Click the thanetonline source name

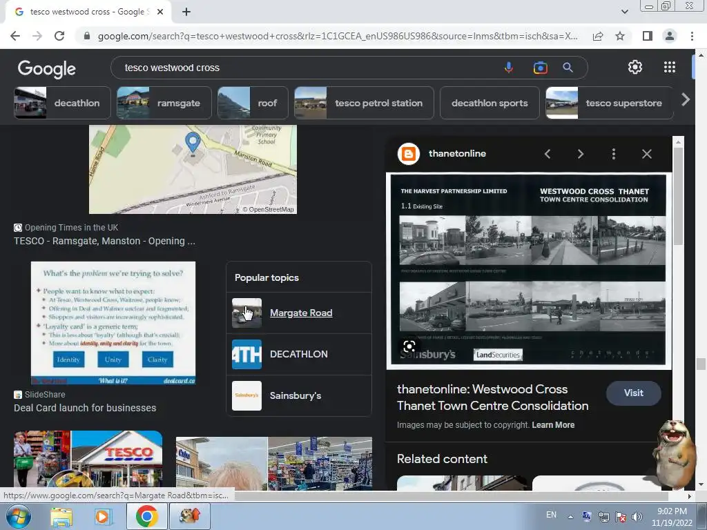click(x=457, y=154)
